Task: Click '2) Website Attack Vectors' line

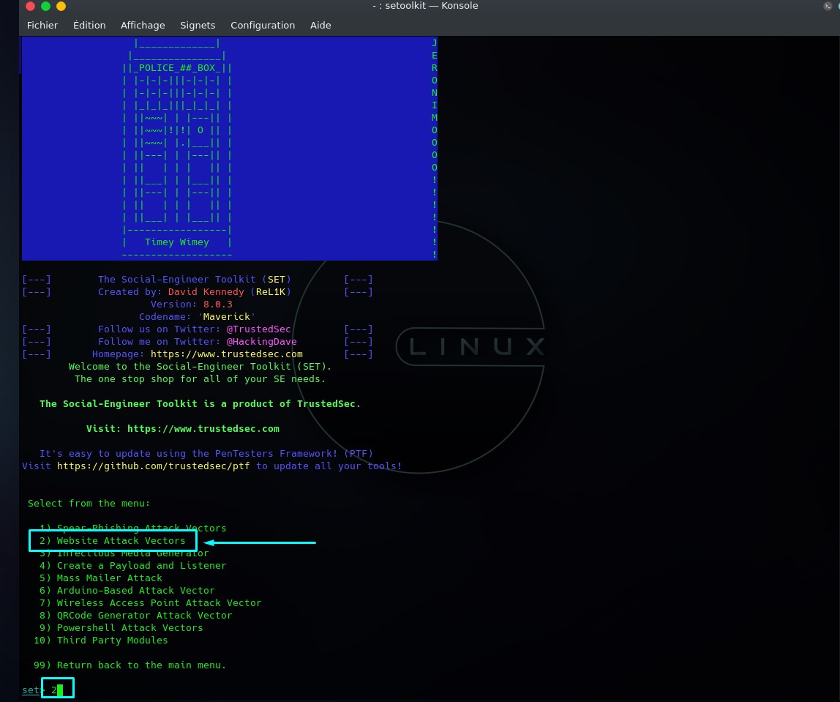Action: pyautogui.click(x=113, y=541)
